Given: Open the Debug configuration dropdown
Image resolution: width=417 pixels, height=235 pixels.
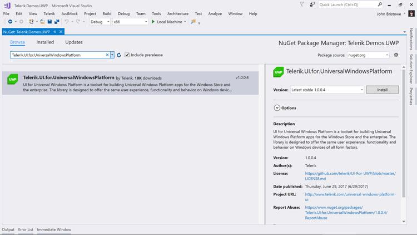Looking at the screenshot, I should tap(100, 22).
